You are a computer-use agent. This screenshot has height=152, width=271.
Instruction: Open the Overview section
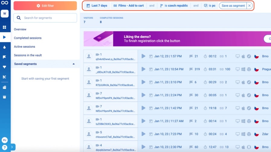coord(20,29)
